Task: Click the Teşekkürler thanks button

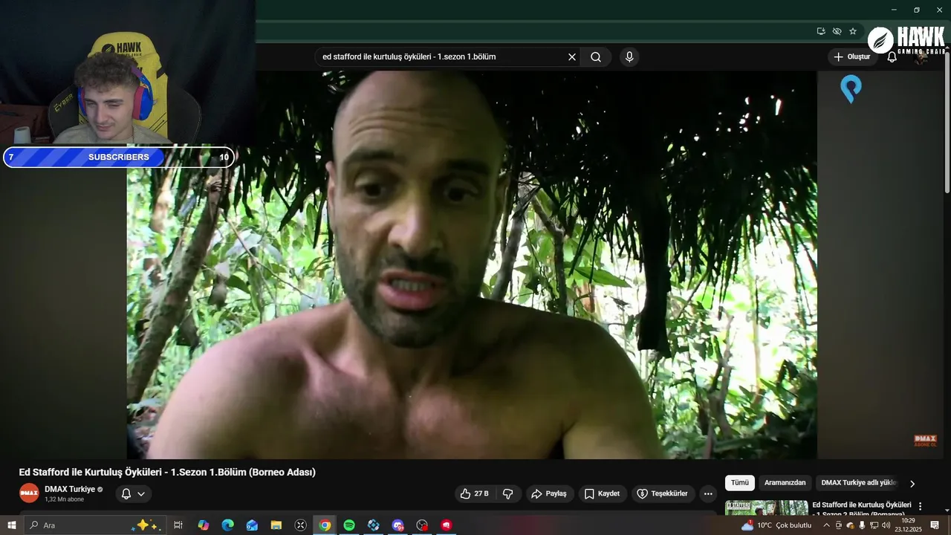Action: pos(663,493)
